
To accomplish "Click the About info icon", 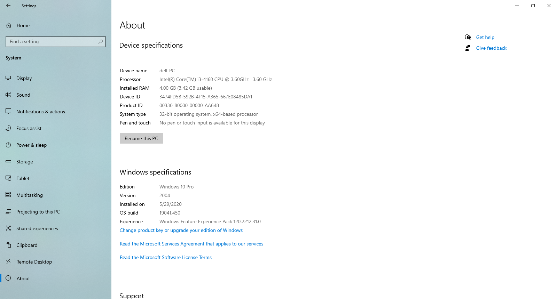I will point(8,278).
